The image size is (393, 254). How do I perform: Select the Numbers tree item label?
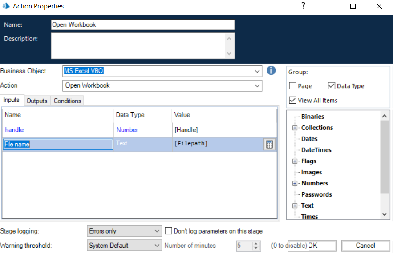tap(315, 183)
